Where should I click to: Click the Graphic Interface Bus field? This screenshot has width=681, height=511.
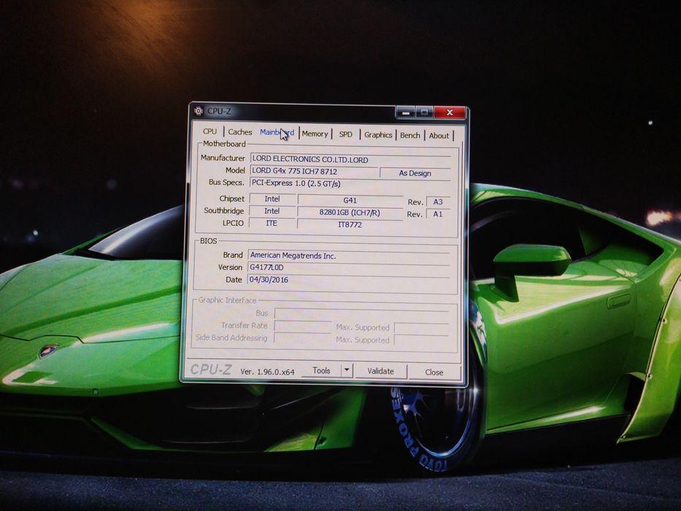point(361,314)
